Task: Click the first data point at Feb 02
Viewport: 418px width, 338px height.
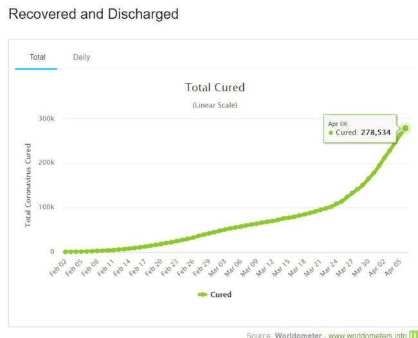Action: 66,252
